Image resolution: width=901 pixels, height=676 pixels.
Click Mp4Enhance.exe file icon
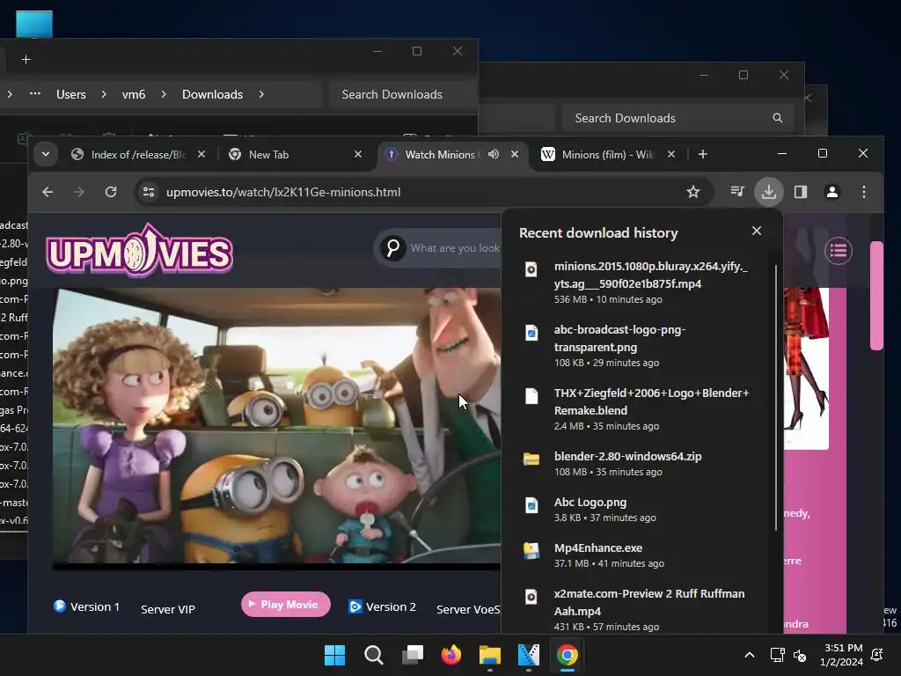pyautogui.click(x=531, y=550)
